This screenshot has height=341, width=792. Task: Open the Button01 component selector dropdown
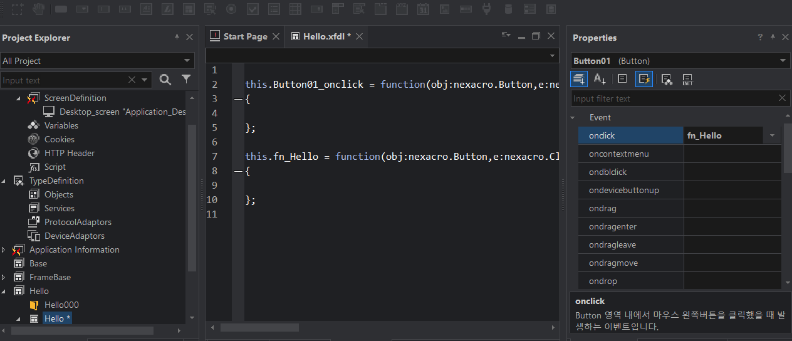pyautogui.click(x=783, y=61)
